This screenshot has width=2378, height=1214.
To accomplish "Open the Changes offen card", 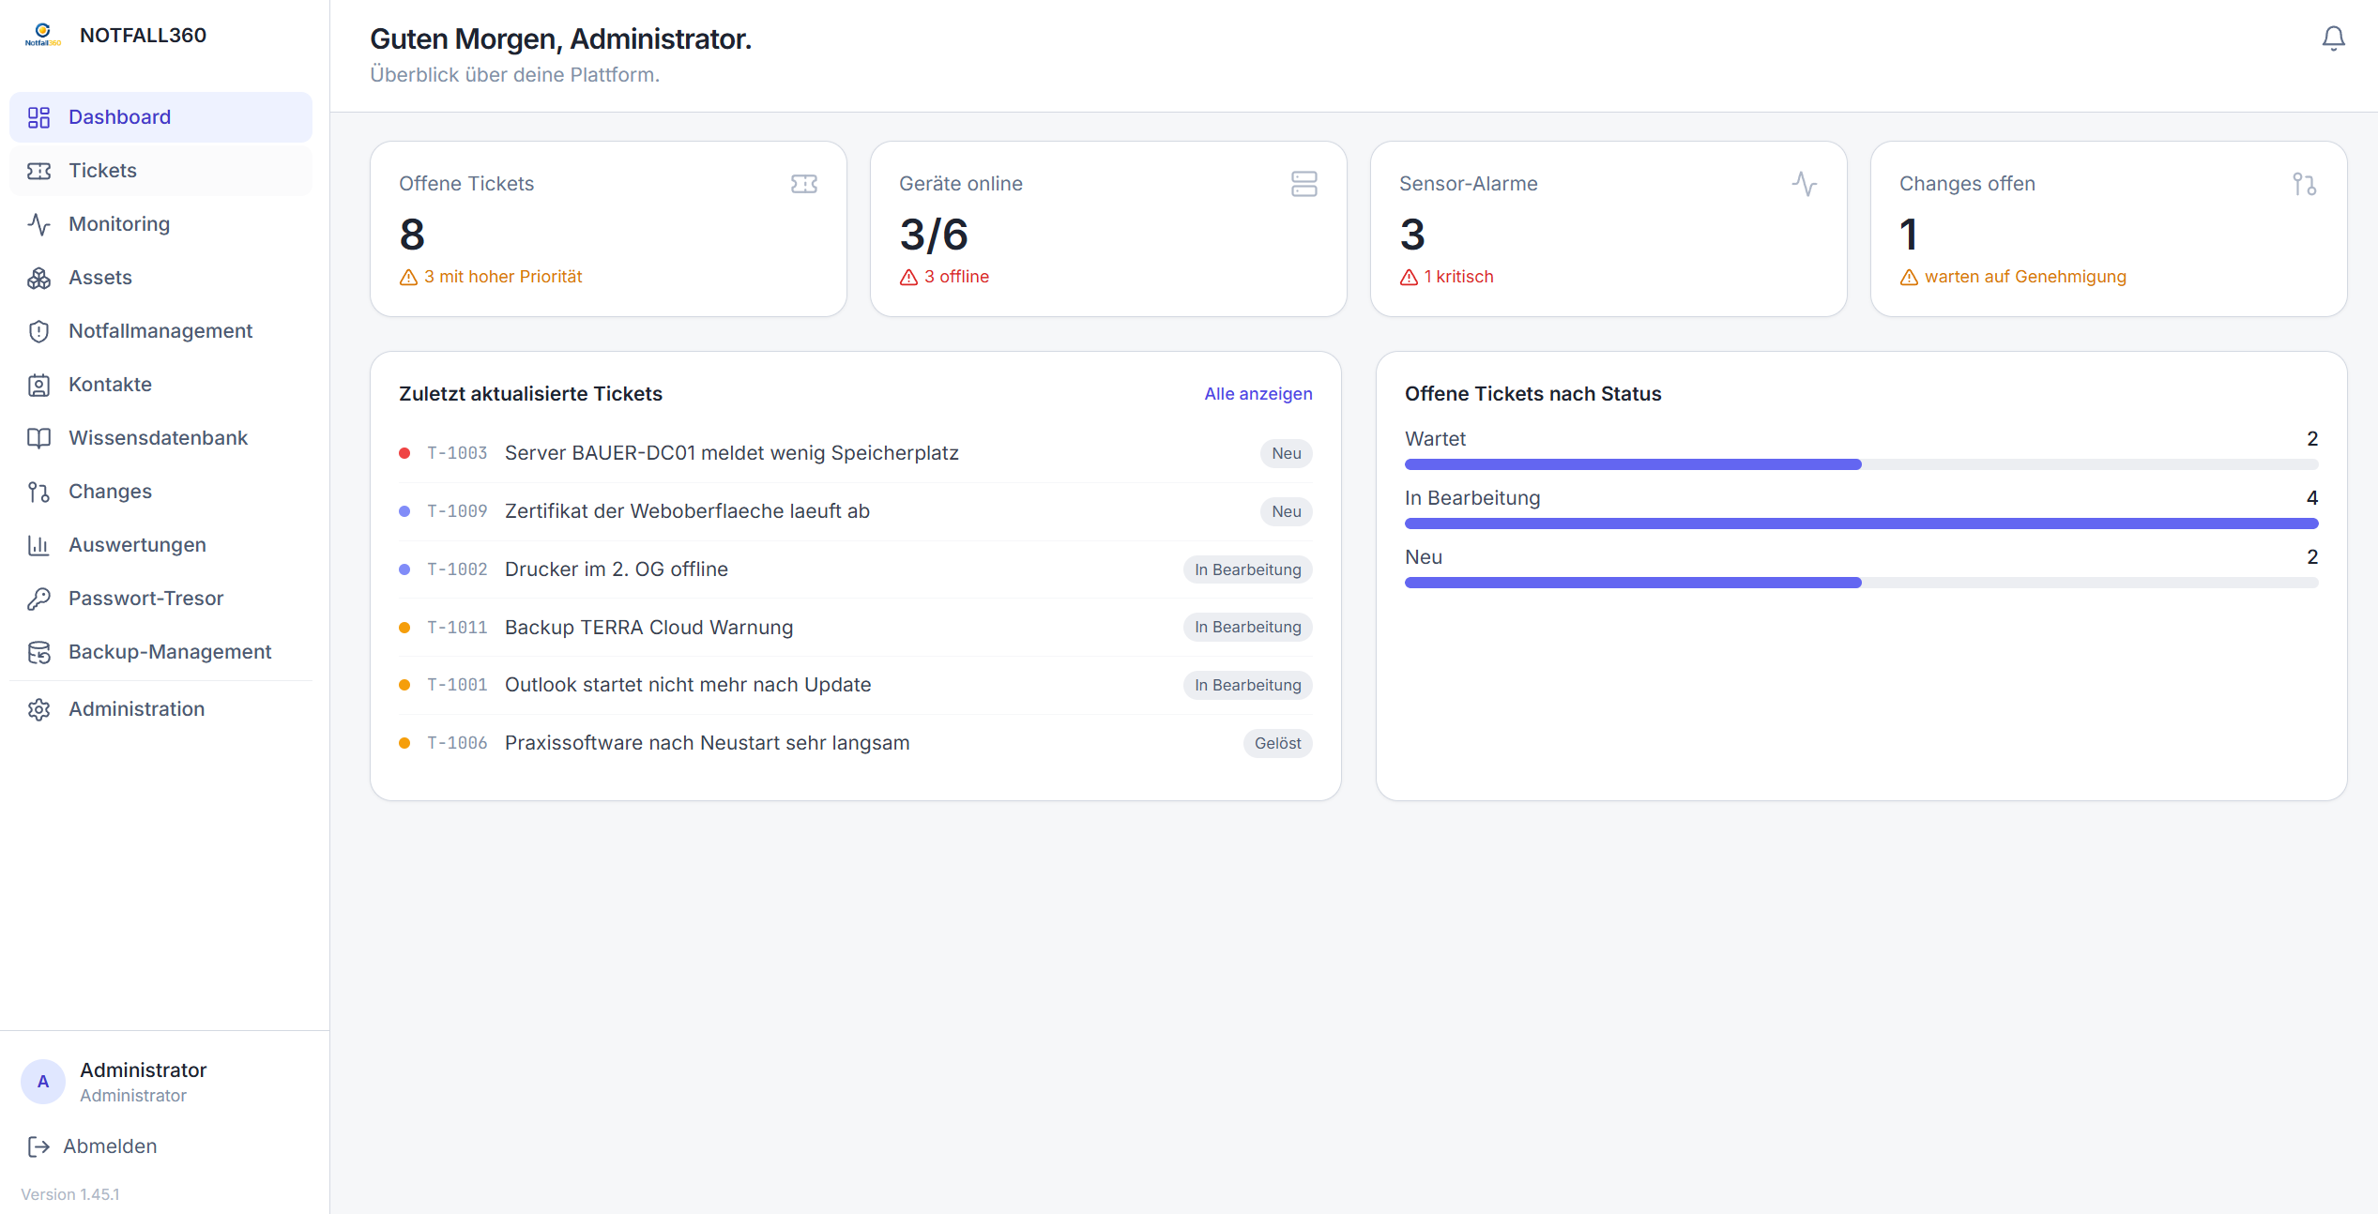I will click(x=2109, y=229).
